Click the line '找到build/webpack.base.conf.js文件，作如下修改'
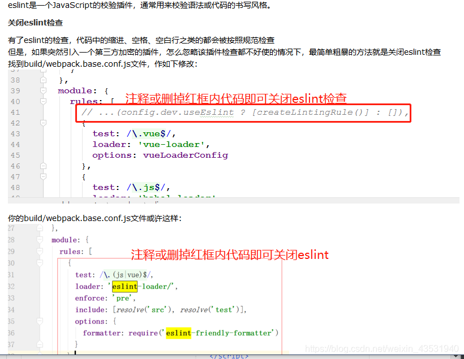 point(102,64)
